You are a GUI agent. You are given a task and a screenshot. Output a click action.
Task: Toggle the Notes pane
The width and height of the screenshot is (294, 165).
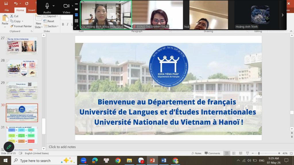point(196,153)
